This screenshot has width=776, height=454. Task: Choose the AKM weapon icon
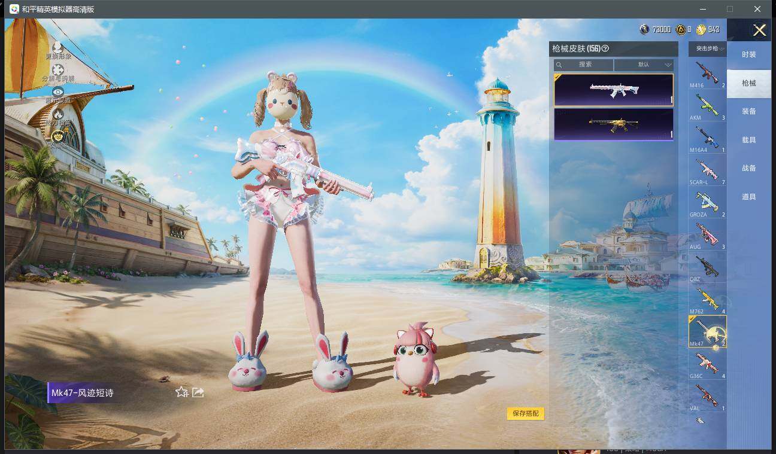(707, 106)
